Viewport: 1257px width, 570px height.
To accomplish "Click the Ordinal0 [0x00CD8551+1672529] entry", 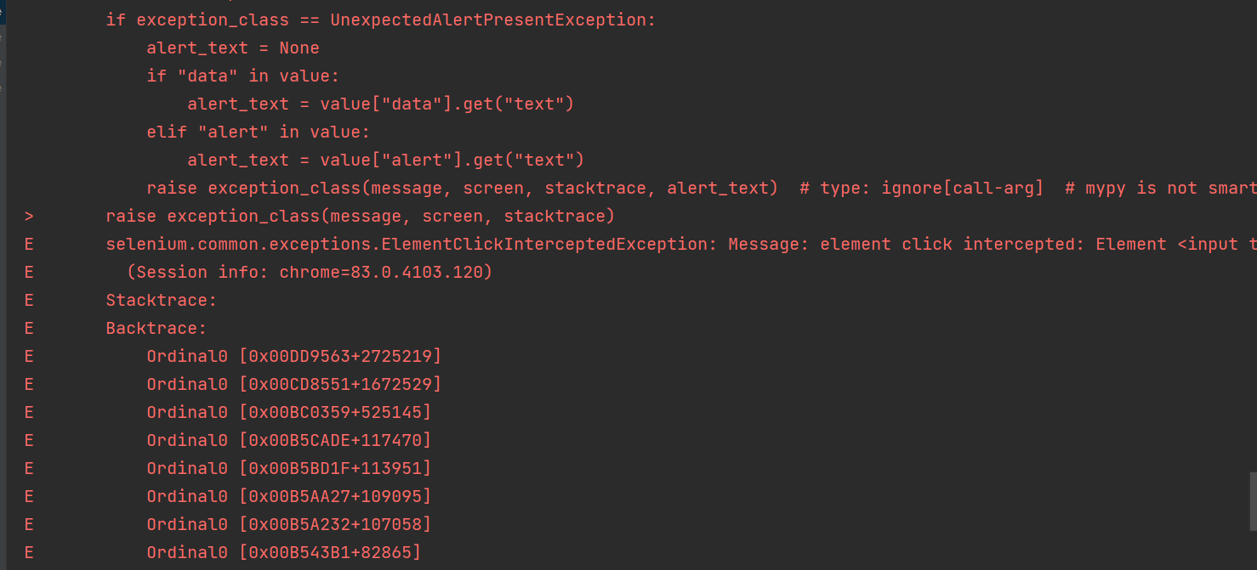I will [x=294, y=384].
